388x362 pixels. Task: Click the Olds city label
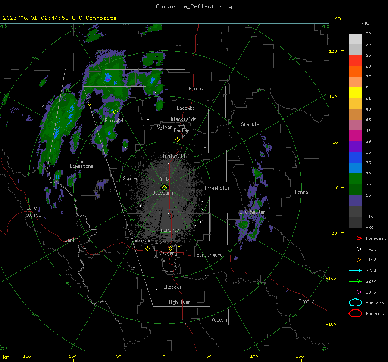(x=164, y=179)
